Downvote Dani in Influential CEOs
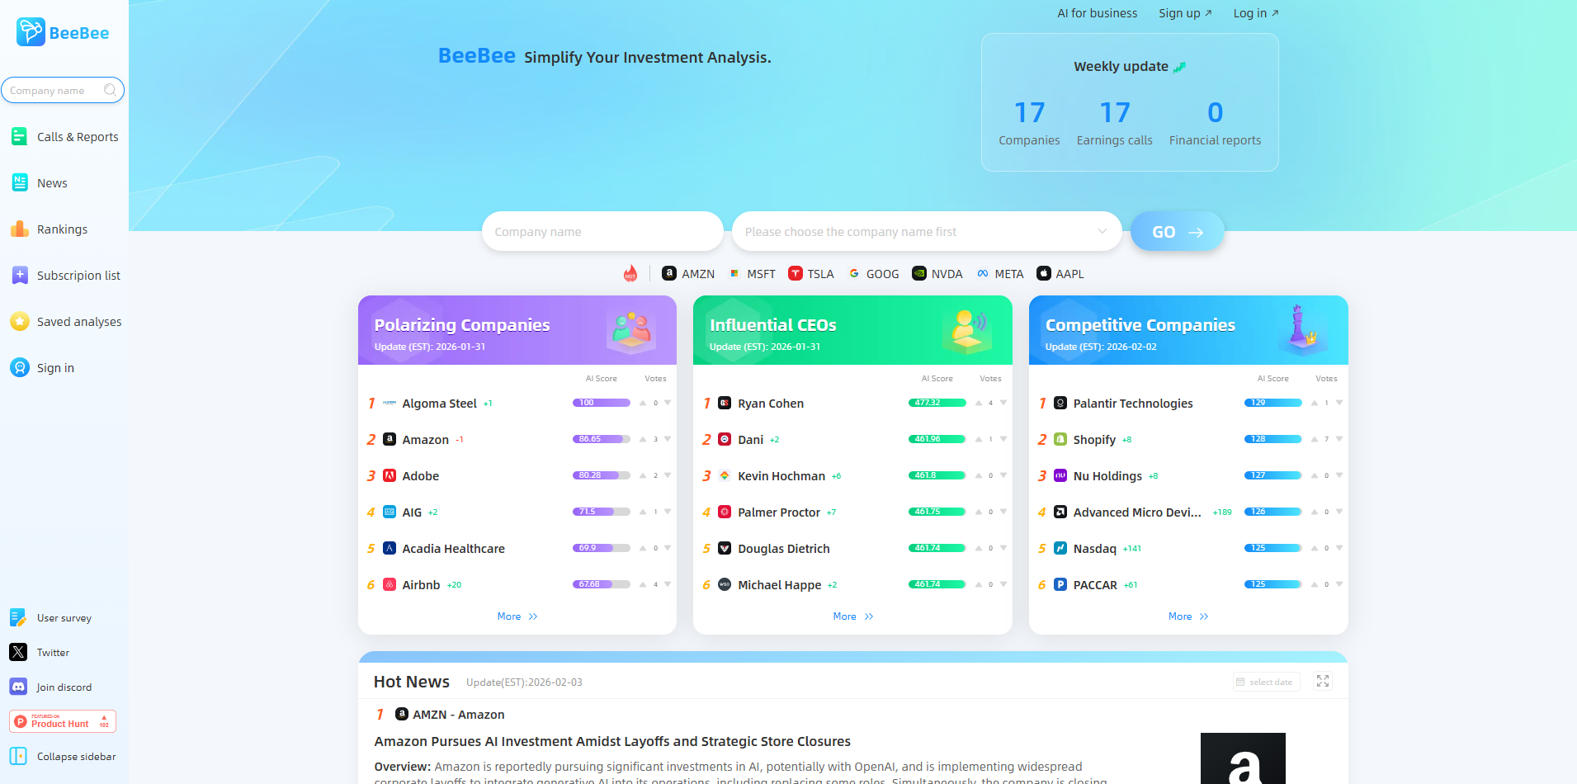The image size is (1577, 784). click(x=1003, y=439)
